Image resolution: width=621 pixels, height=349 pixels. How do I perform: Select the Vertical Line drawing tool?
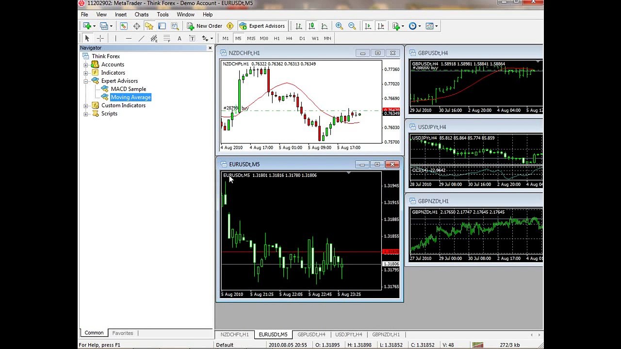[x=115, y=38]
